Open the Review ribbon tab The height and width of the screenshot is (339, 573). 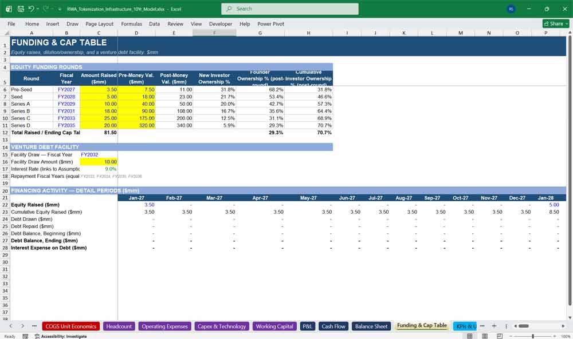tap(175, 23)
